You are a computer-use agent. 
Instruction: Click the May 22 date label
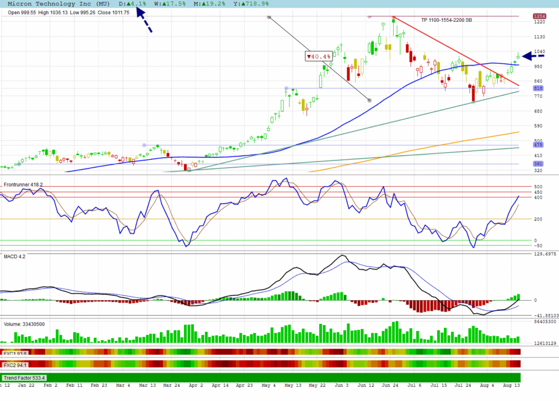[x=317, y=385]
